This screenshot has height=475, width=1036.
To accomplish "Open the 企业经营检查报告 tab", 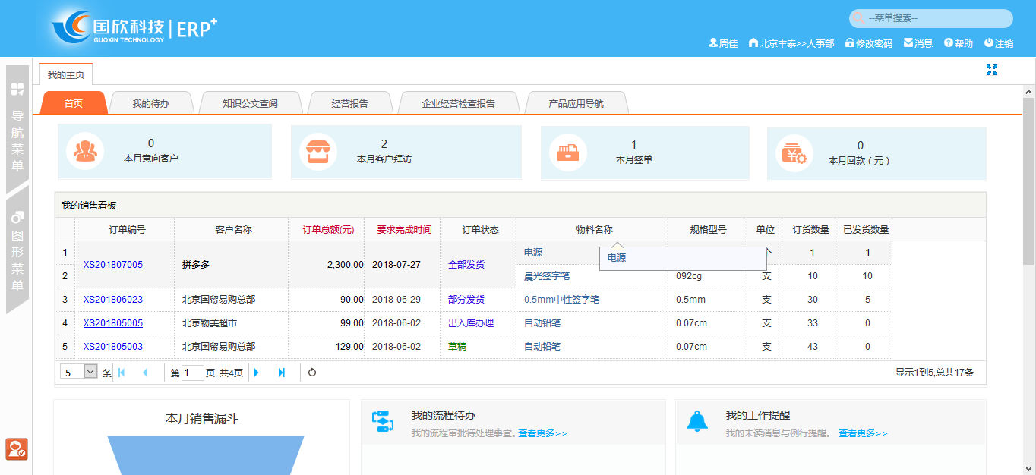I will coord(459,103).
